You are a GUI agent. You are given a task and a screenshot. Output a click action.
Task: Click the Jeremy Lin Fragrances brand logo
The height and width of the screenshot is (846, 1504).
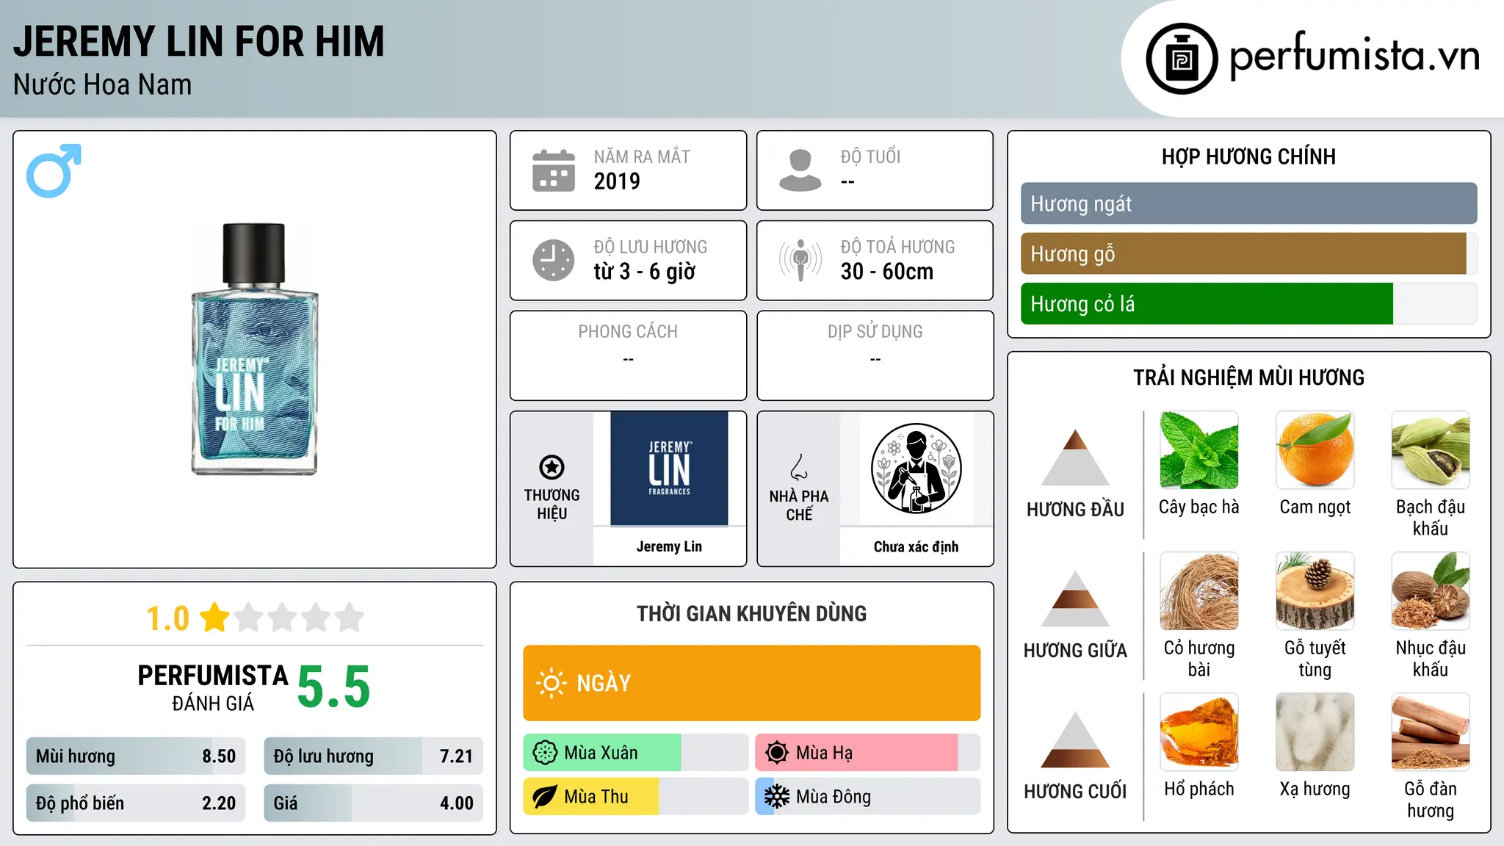(669, 469)
